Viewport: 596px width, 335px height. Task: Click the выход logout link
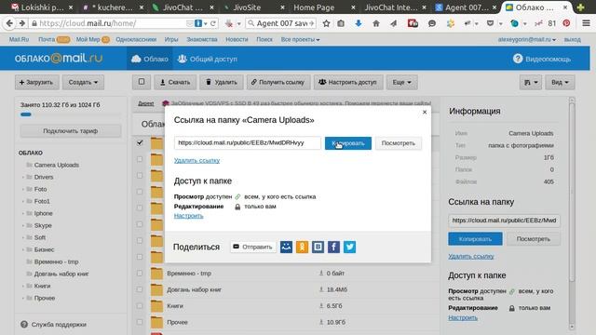coord(572,39)
